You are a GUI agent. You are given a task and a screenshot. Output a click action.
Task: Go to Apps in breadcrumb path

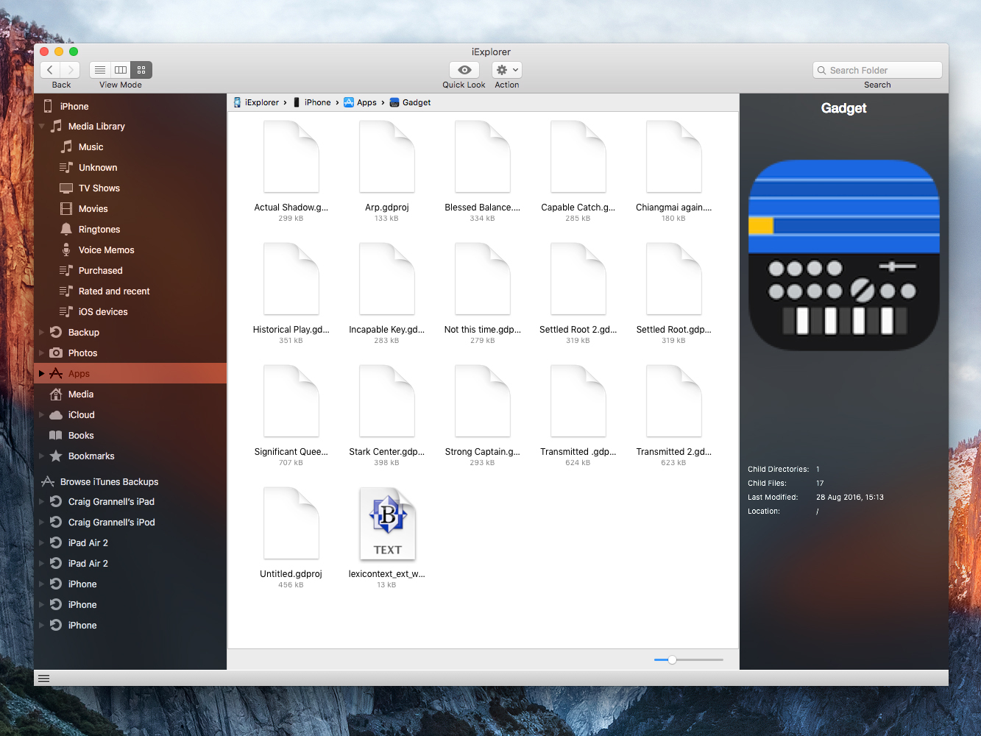[361, 103]
